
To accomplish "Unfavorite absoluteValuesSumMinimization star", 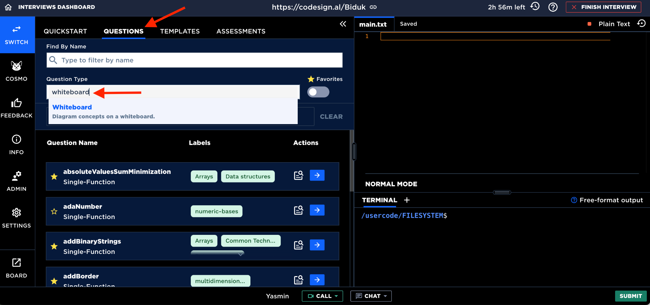I will coord(54,176).
